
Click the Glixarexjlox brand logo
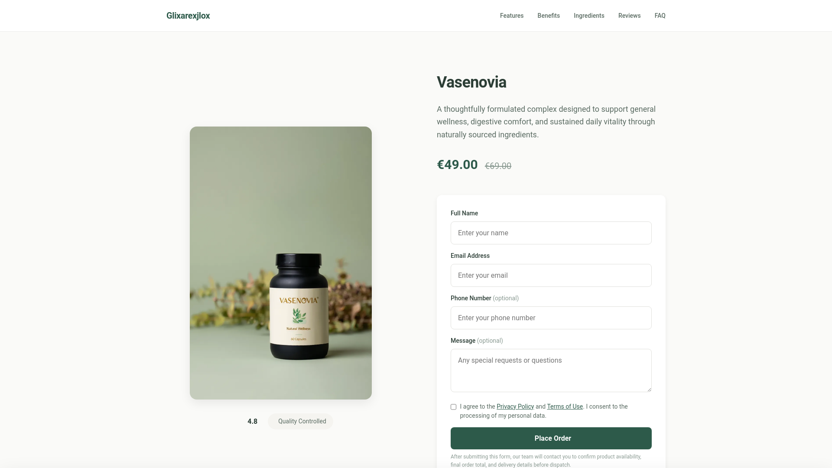point(188,16)
